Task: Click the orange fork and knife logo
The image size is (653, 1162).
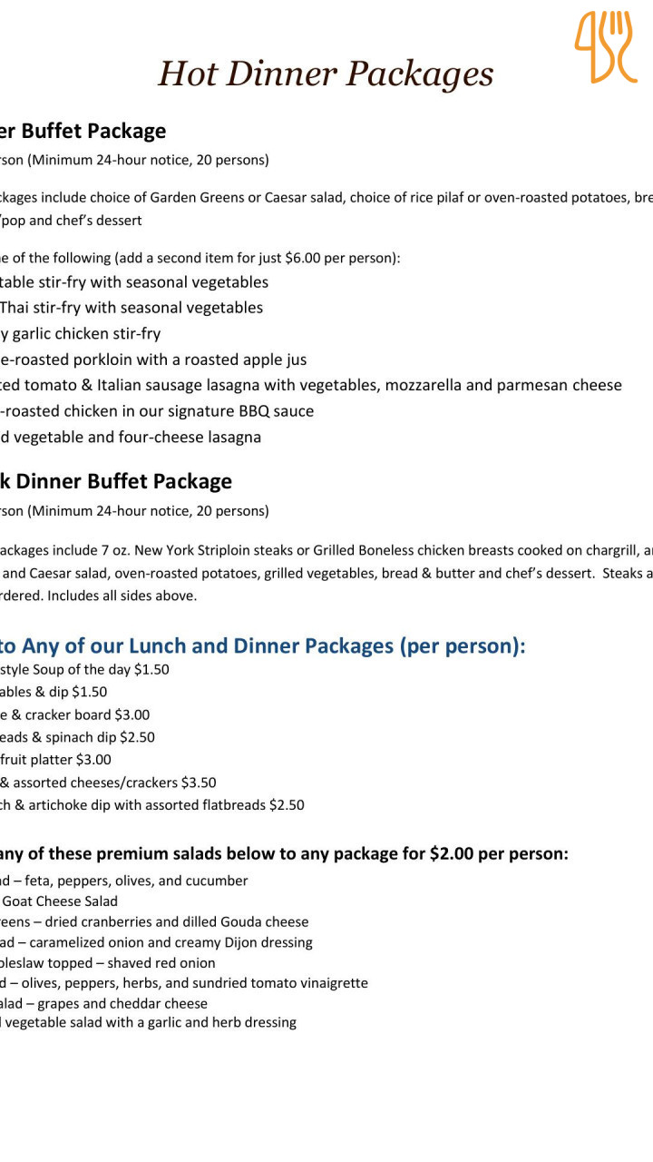Action: 605,47
